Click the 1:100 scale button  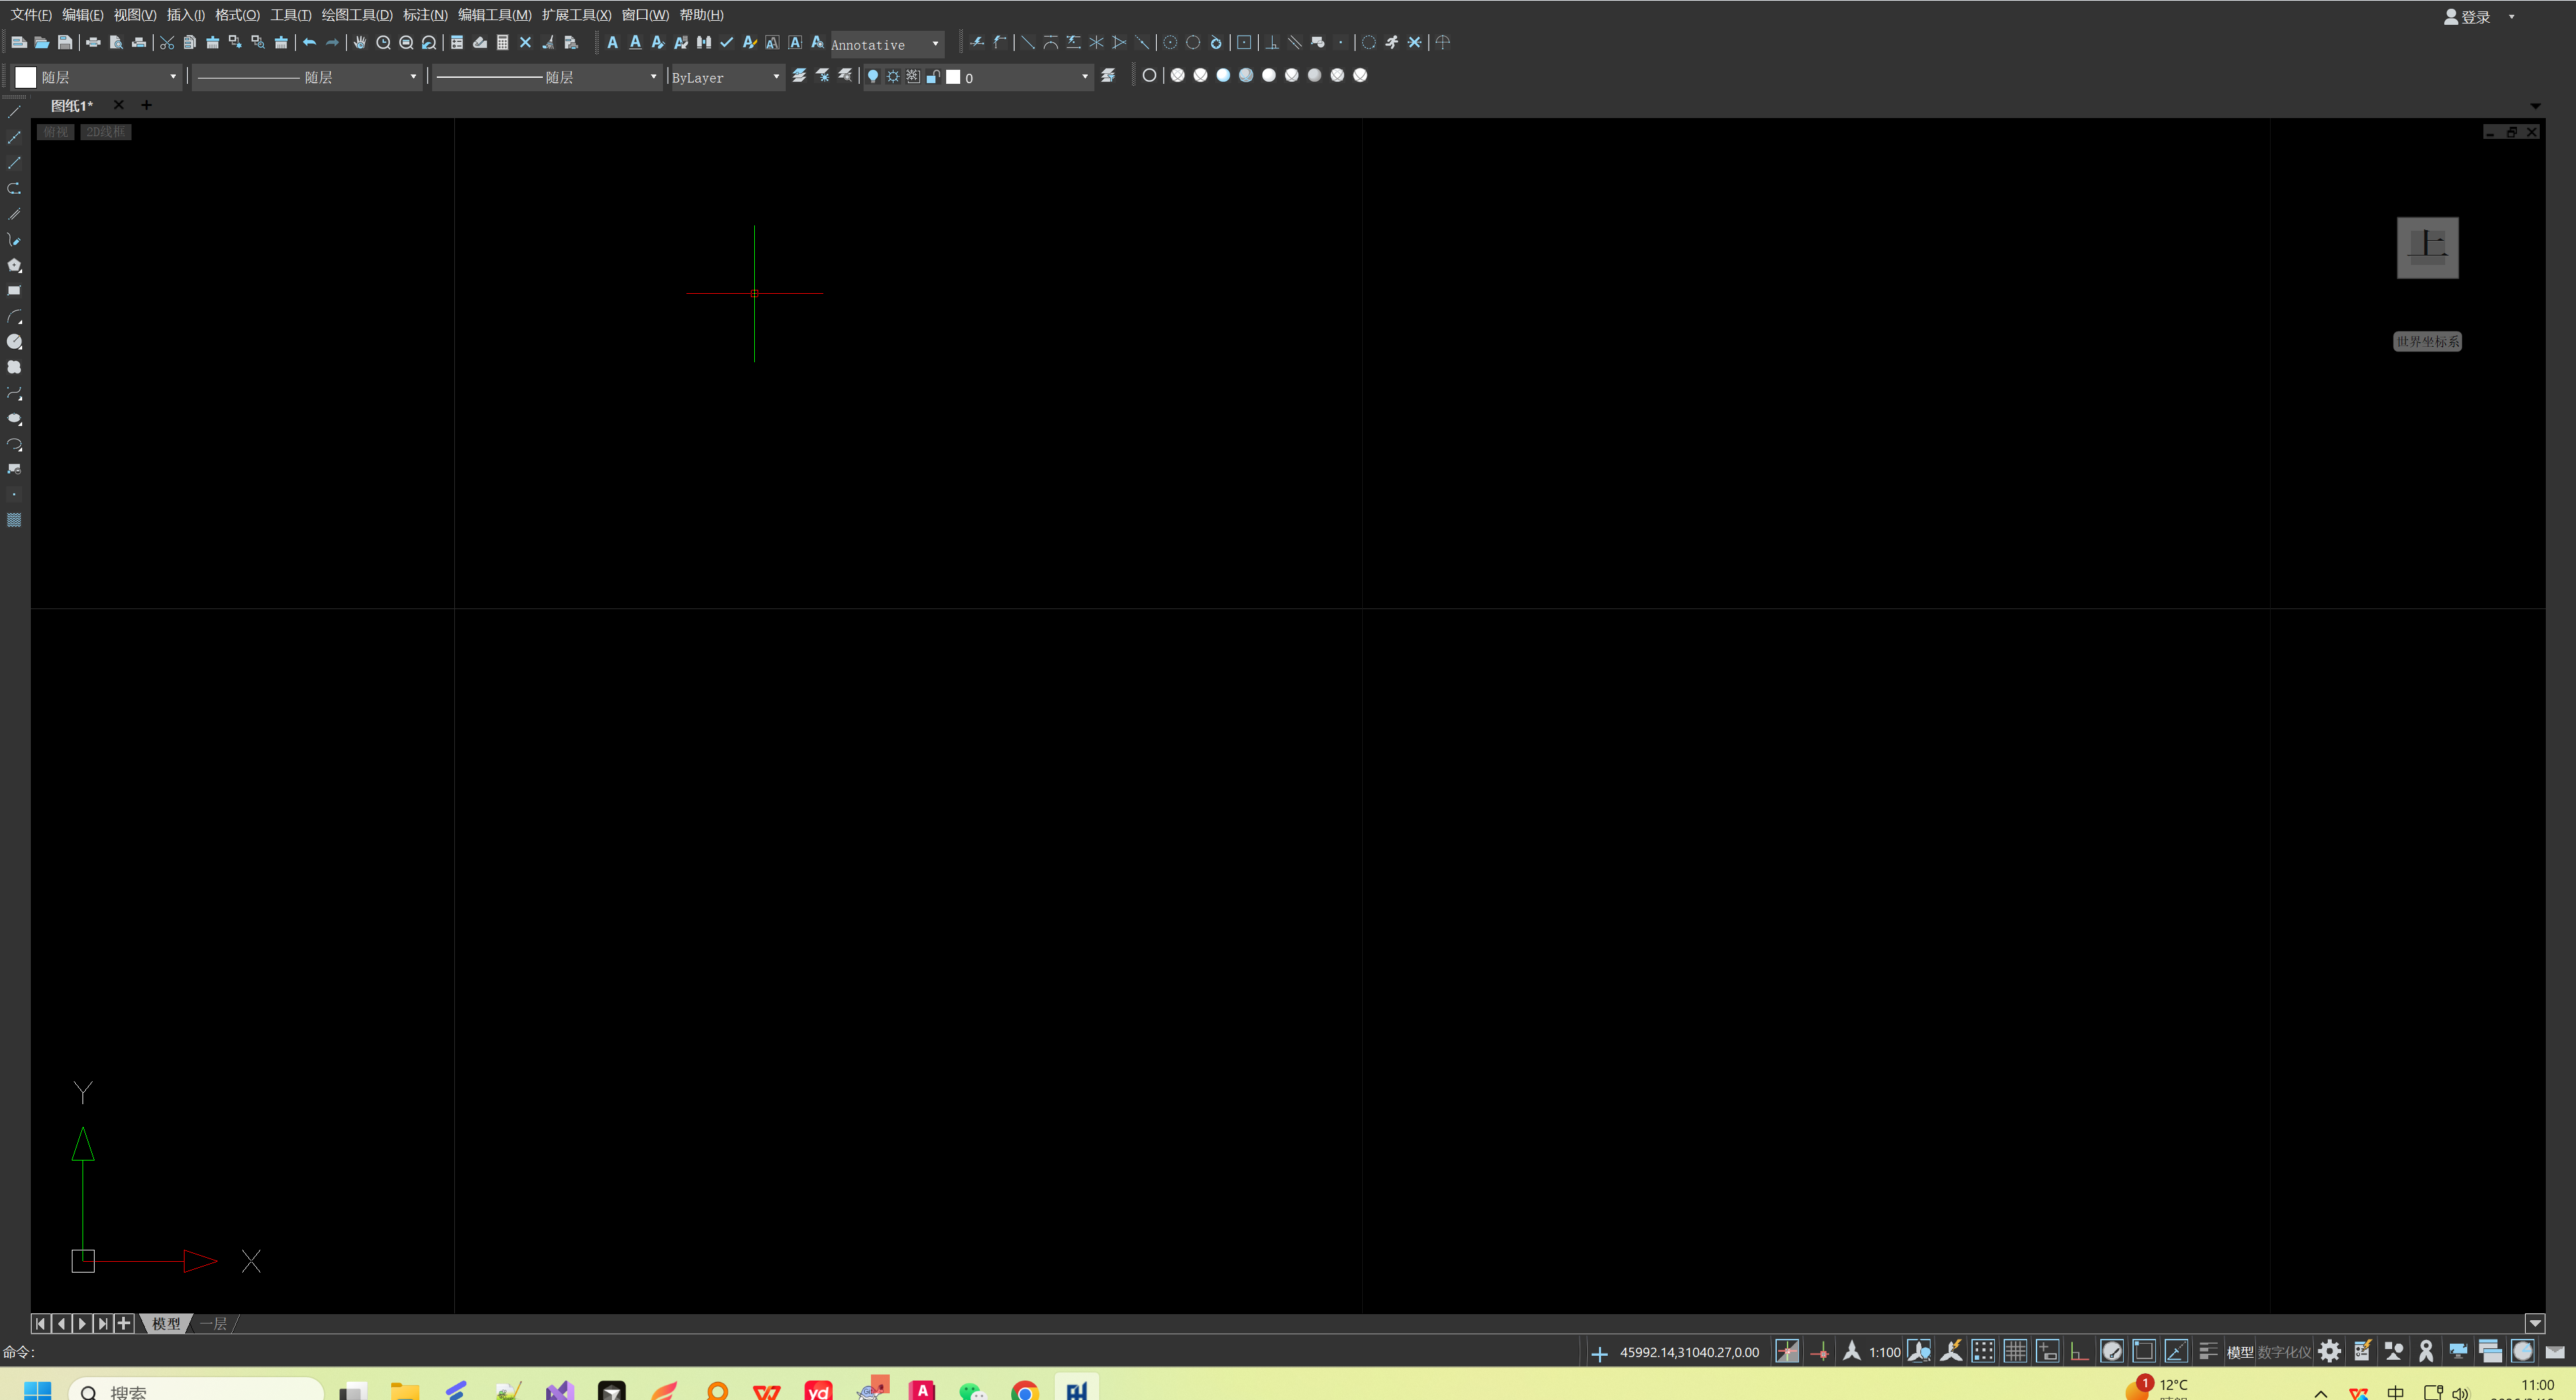[1884, 1353]
